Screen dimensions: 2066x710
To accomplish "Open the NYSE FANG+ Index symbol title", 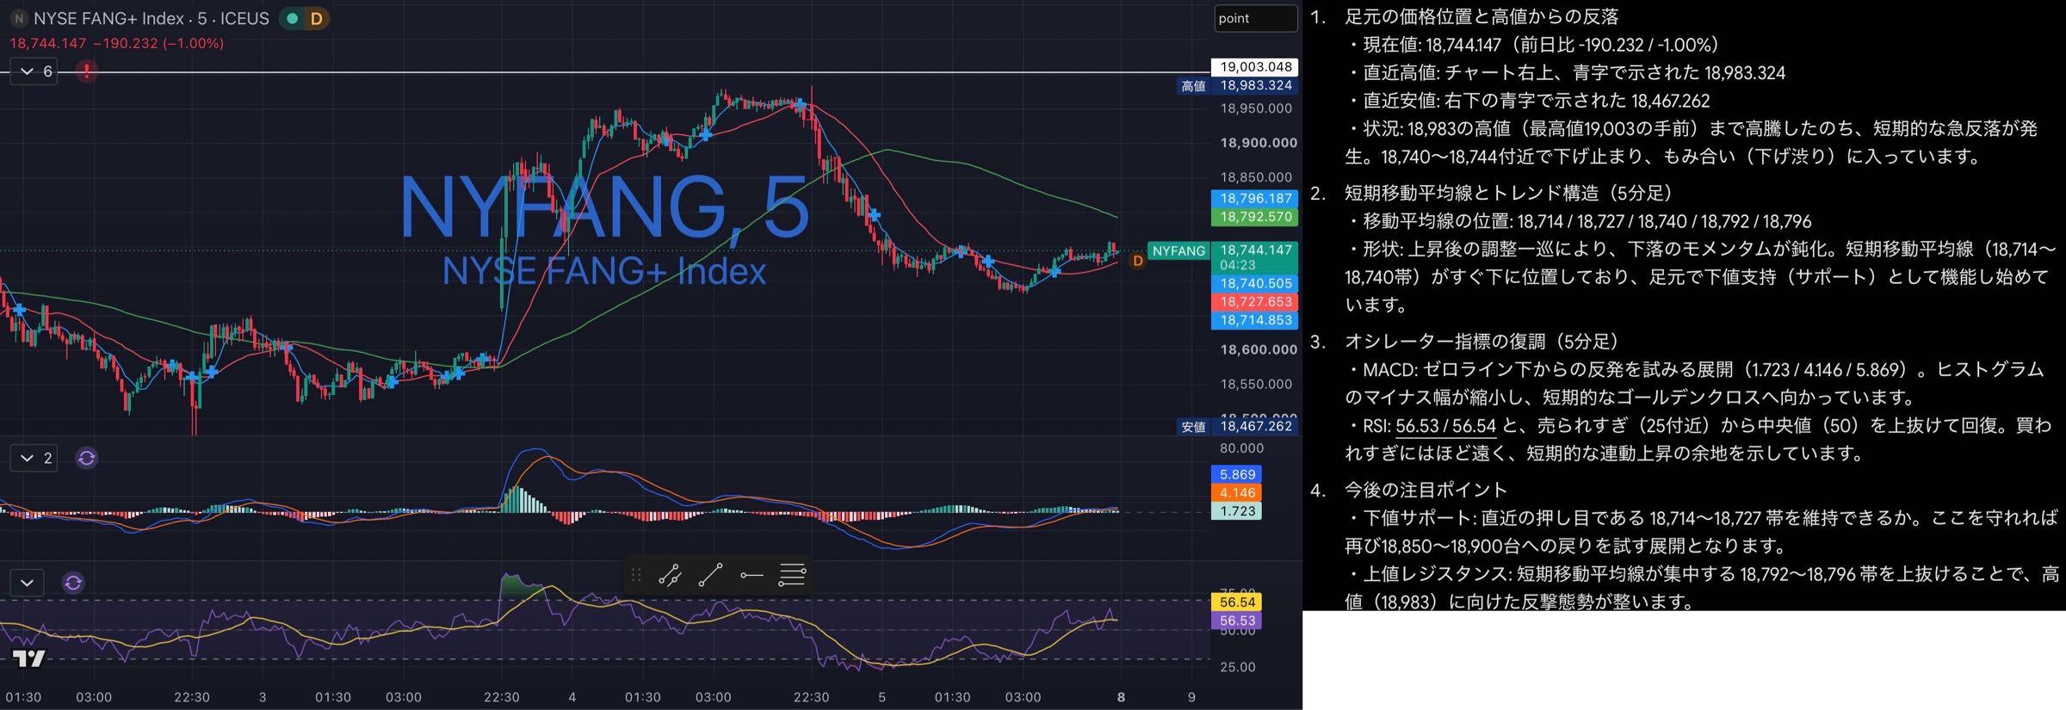I will point(152,18).
